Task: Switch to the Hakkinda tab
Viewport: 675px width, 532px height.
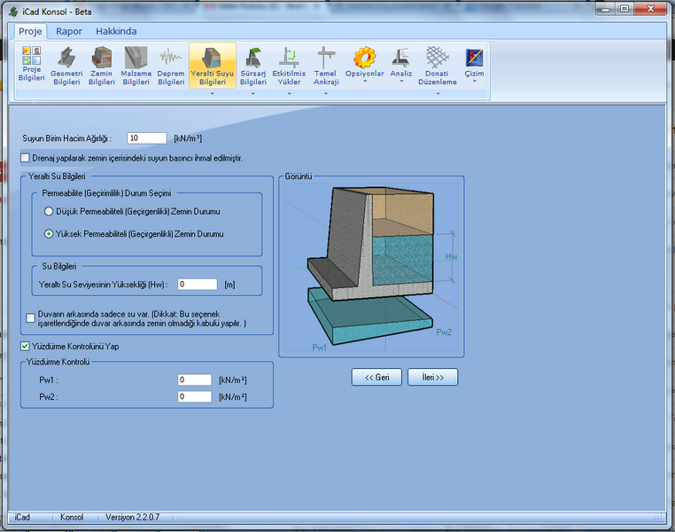Action: coord(116,31)
